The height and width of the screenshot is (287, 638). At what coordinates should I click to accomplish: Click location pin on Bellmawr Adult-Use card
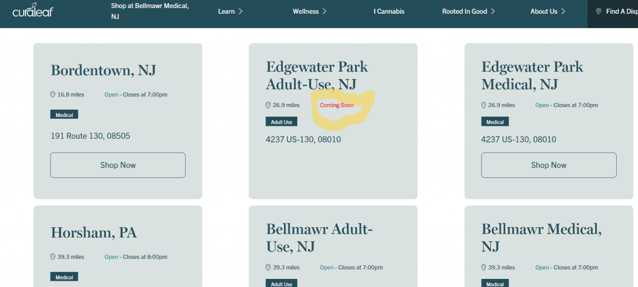coord(268,268)
